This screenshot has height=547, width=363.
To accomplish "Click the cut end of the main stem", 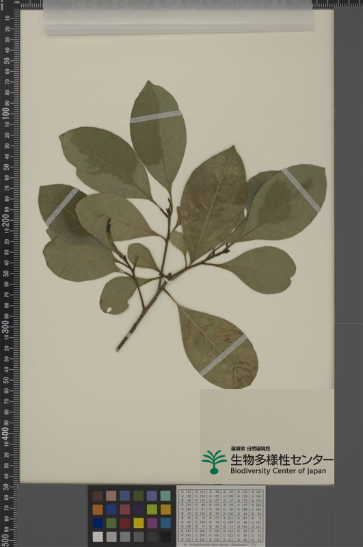I will point(118,349).
